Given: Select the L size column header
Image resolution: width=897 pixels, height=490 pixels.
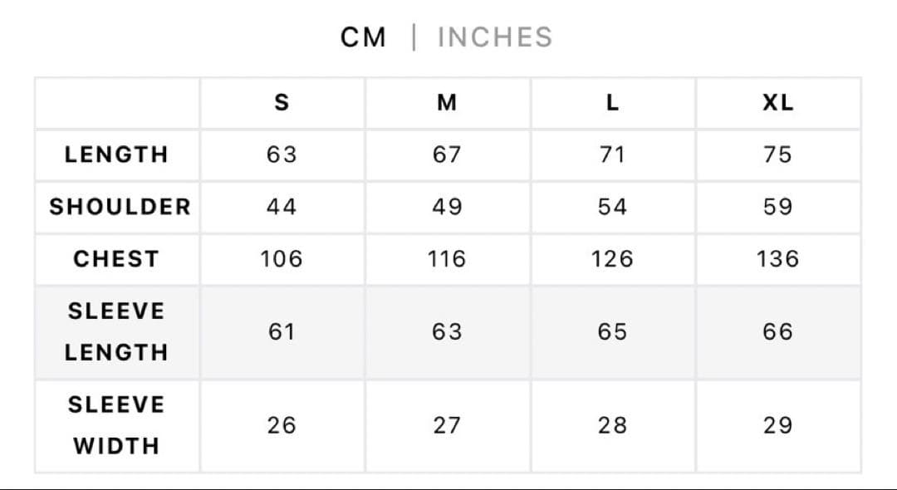Looking at the screenshot, I should (x=612, y=103).
